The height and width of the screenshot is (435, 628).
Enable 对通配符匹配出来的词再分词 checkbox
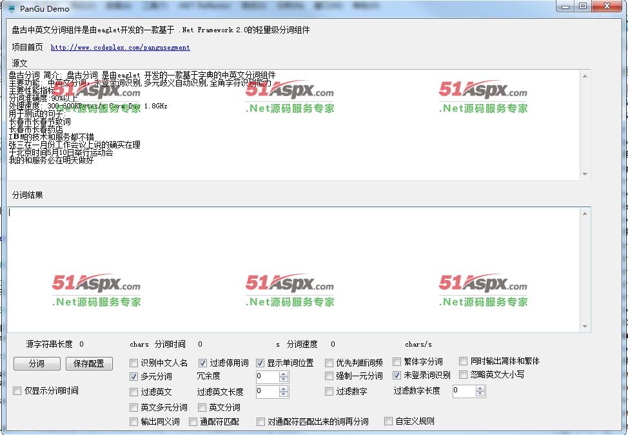[260, 422]
